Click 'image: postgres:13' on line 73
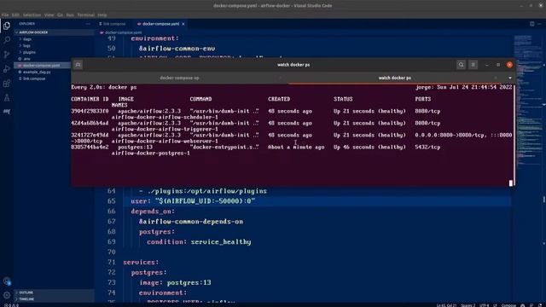 coord(175,282)
